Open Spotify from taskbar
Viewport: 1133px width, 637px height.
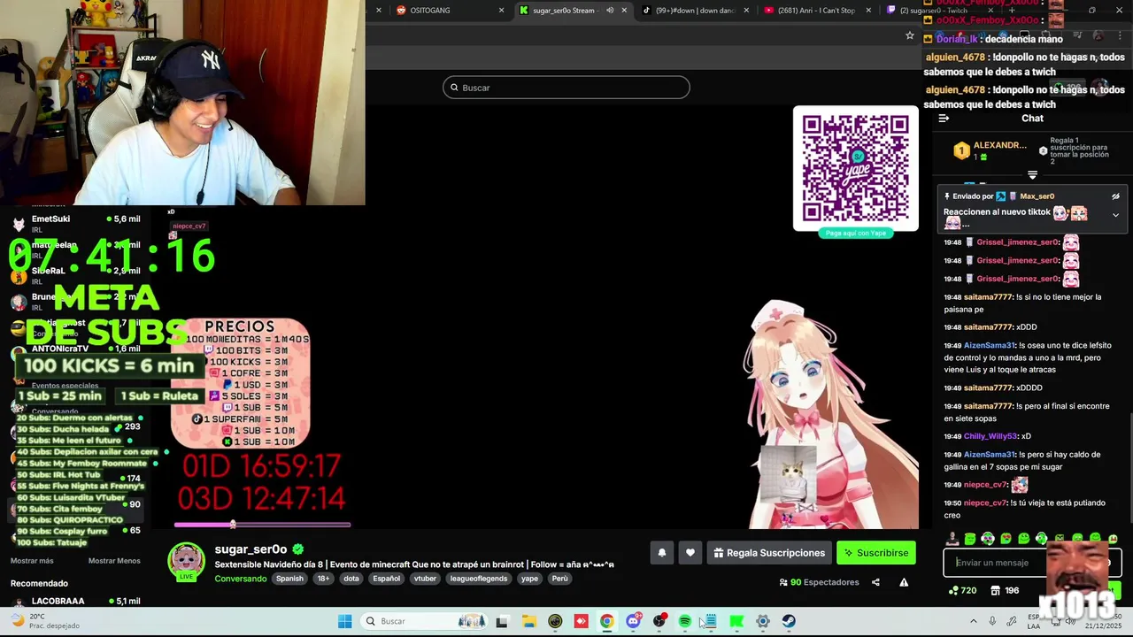coord(684,621)
